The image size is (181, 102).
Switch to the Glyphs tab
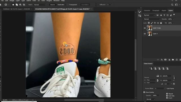164,10
